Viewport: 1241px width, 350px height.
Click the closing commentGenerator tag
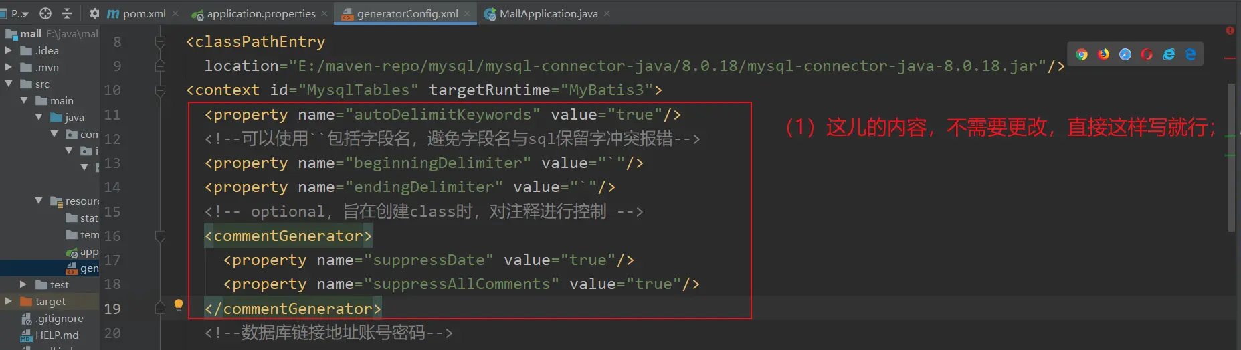[293, 309]
